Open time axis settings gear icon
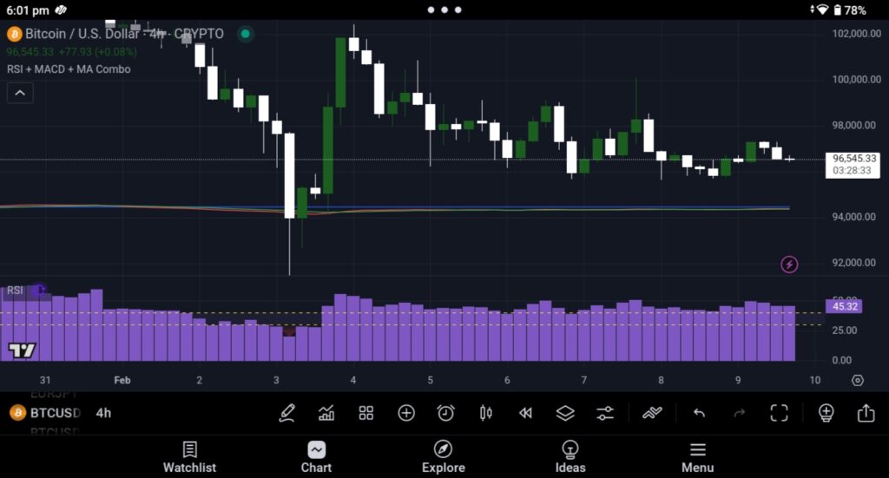 pyautogui.click(x=857, y=380)
